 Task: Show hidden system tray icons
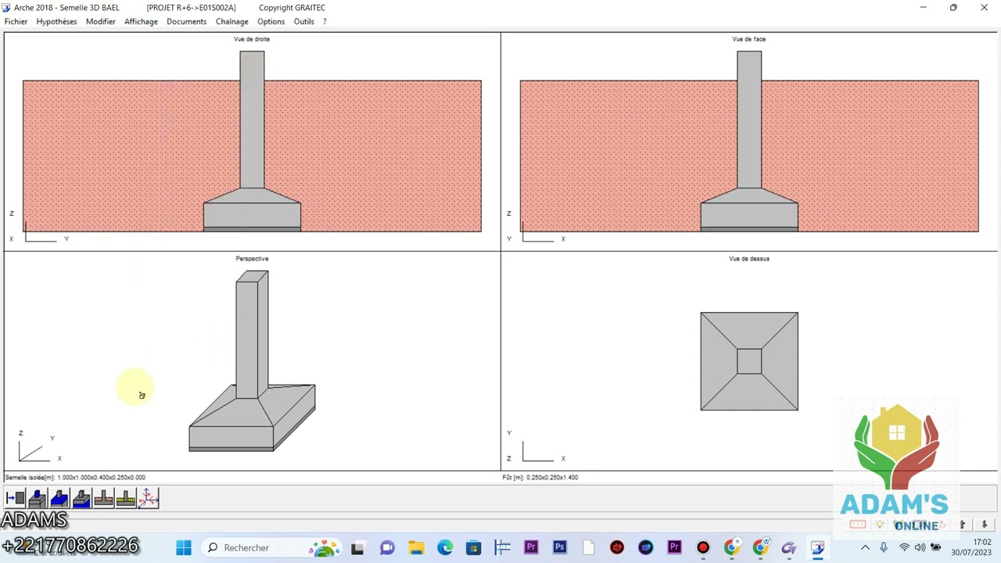(x=865, y=547)
